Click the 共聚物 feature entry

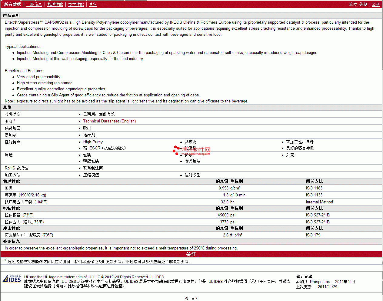click(x=191, y=142)
